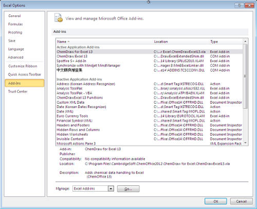This screenshot has height=209, width=257.
Task: Click the Active Application Add-ins group heading
Action: pos(78,47)
